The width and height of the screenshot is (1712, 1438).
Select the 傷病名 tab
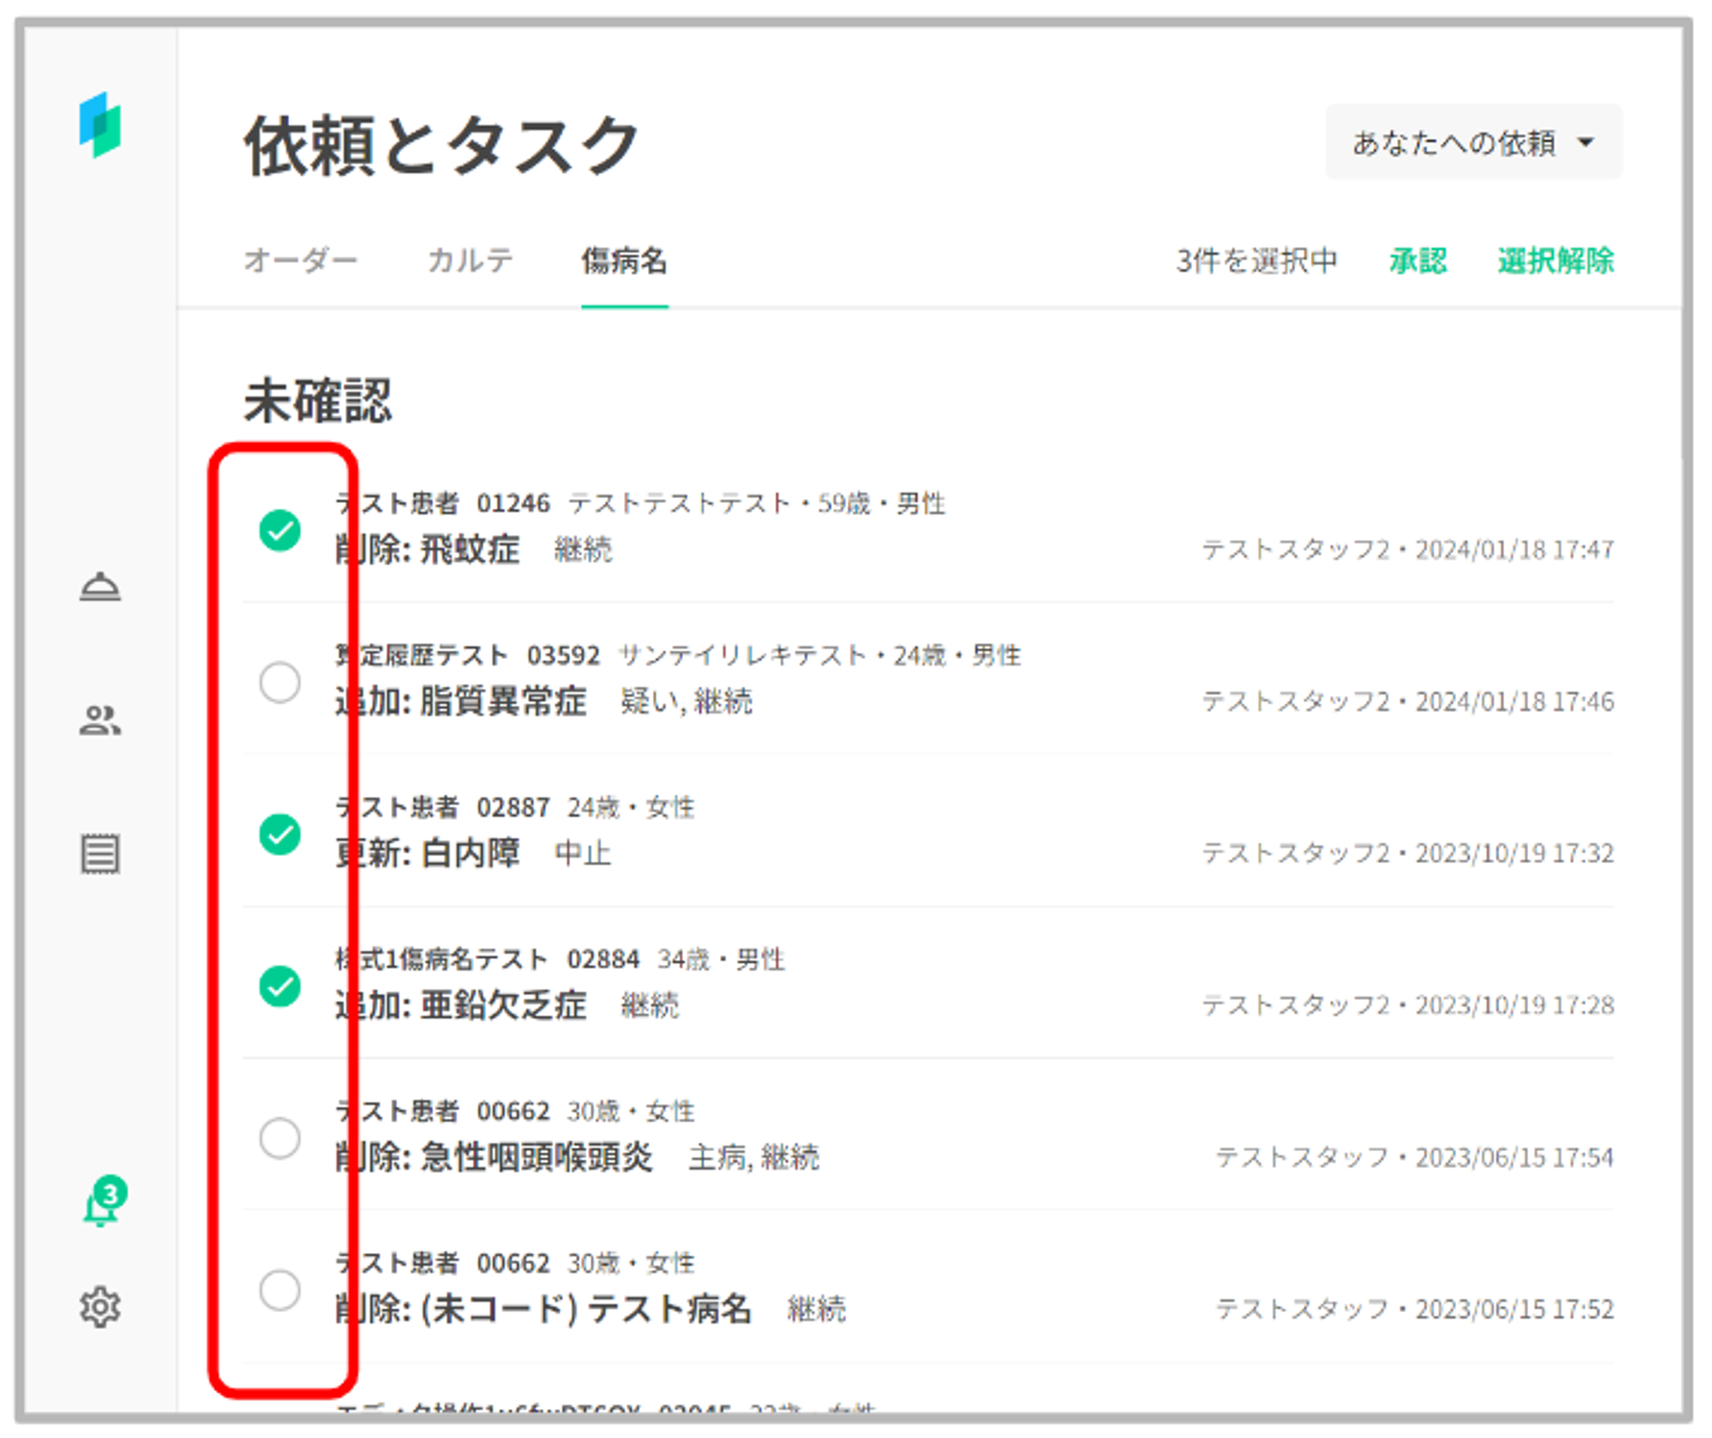[624, 260]
